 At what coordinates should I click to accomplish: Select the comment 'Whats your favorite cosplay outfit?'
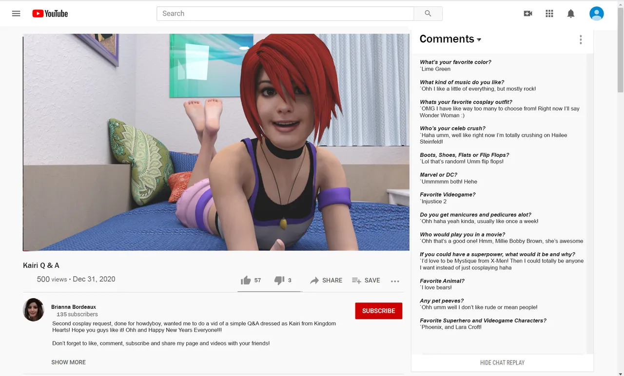[x=466, y=102]
